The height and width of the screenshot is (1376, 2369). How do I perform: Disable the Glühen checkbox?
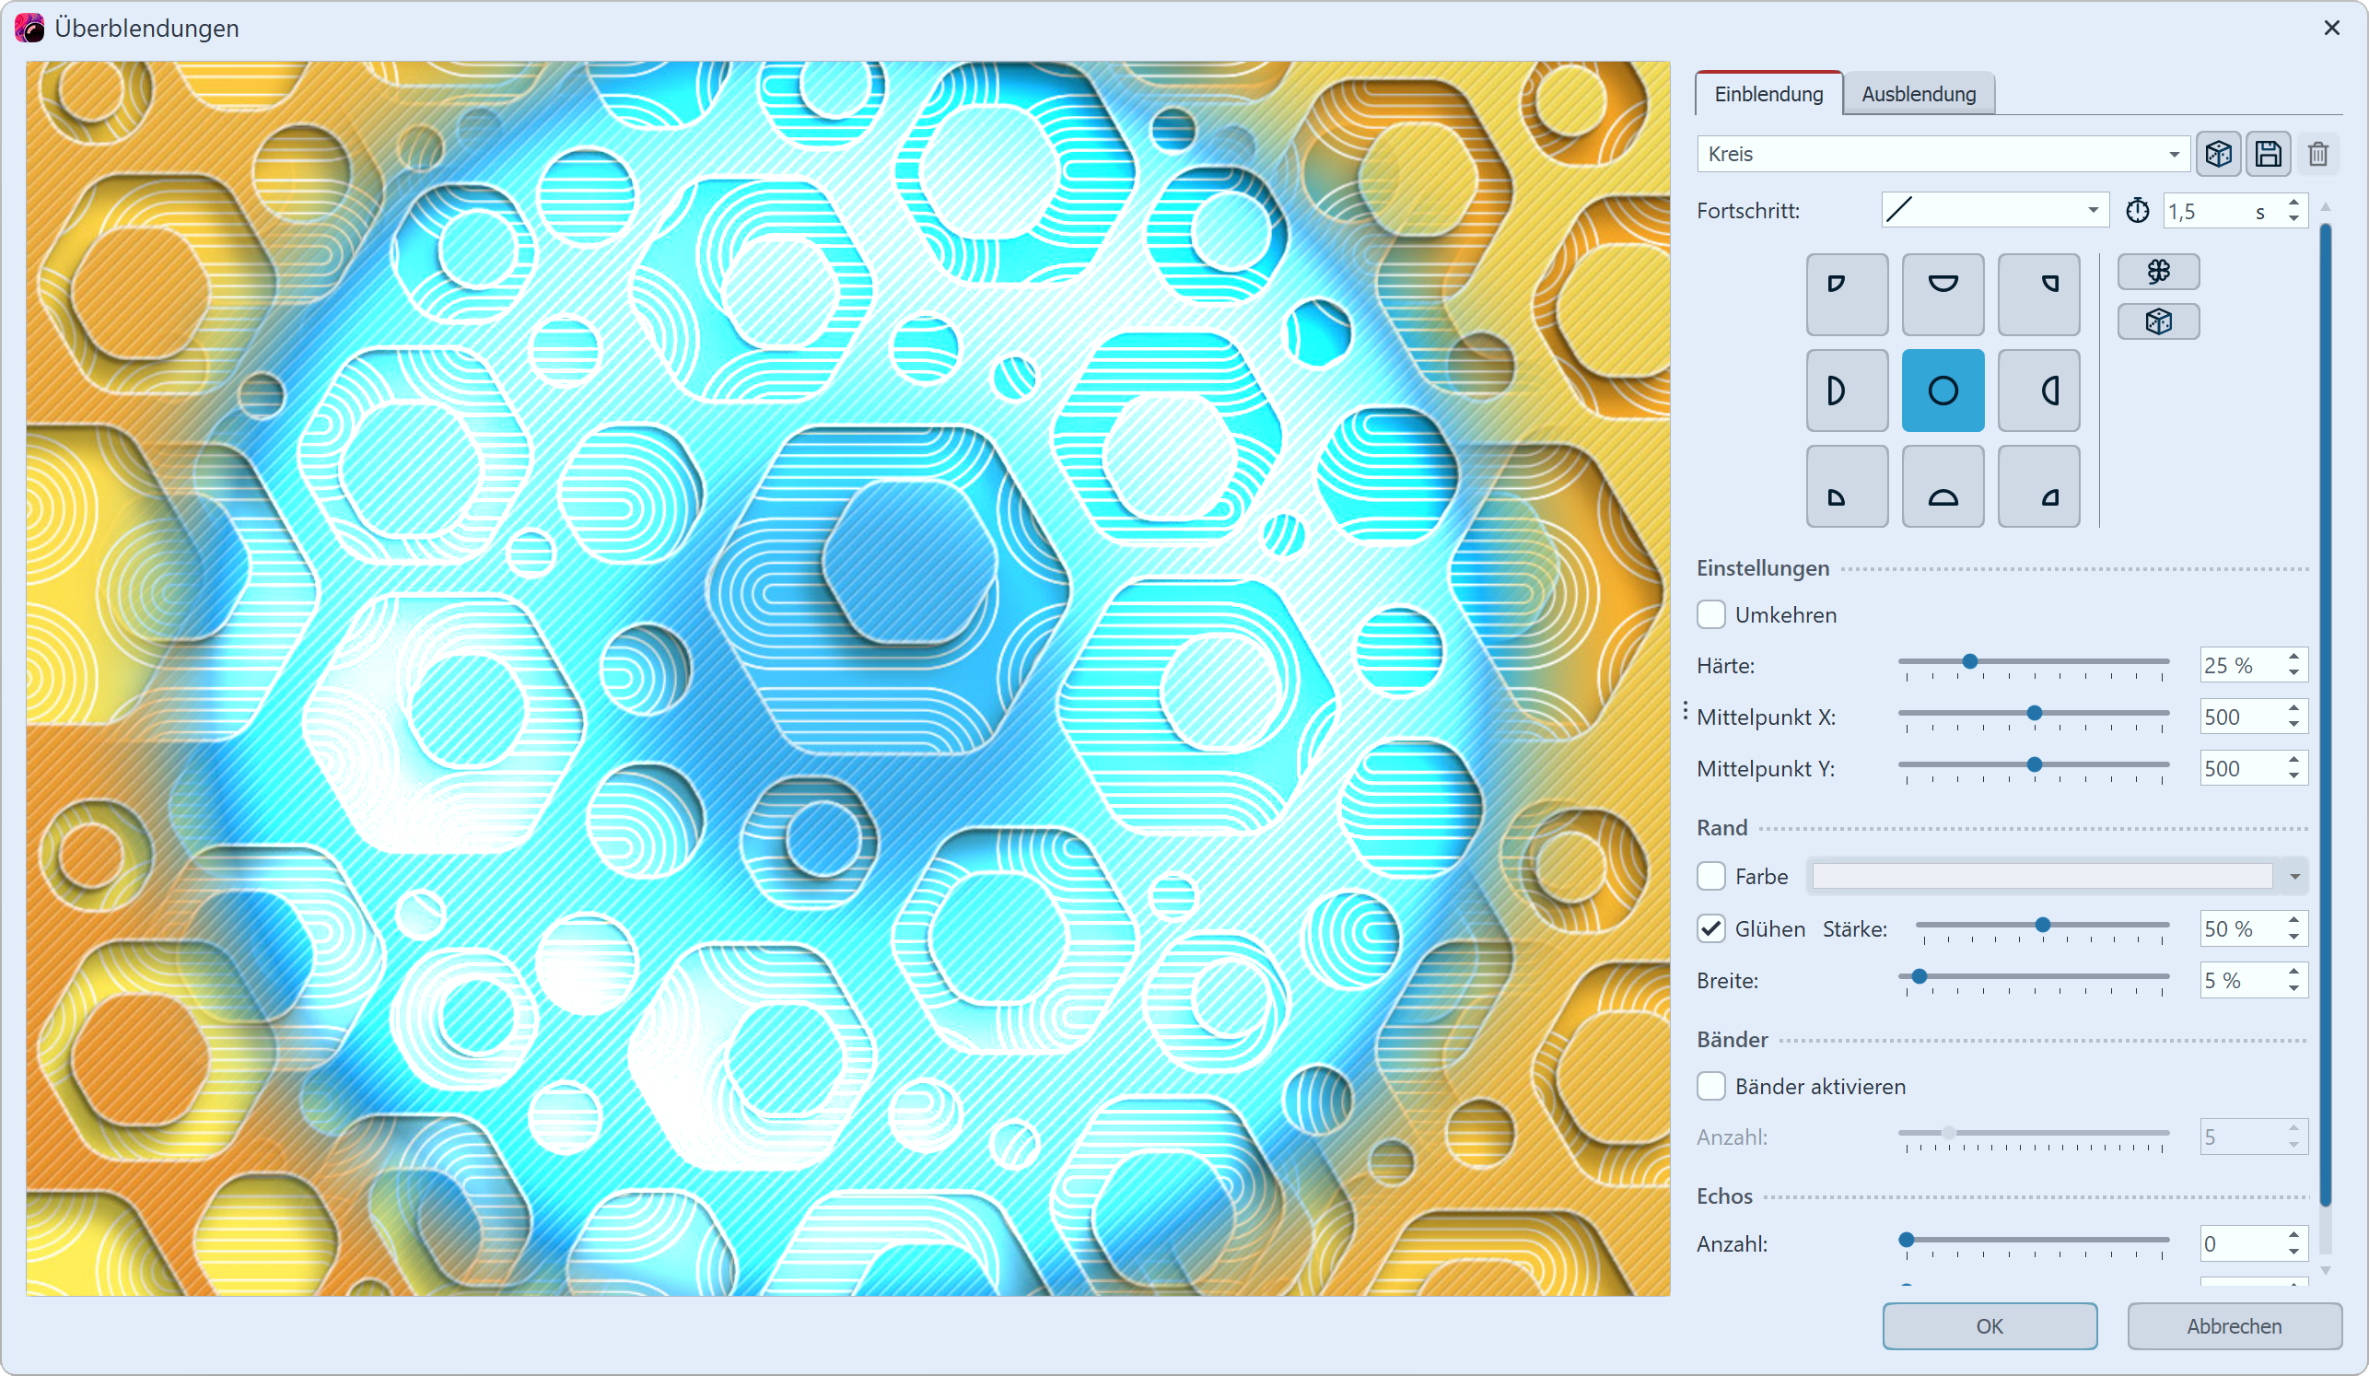tap(1711, 928)
